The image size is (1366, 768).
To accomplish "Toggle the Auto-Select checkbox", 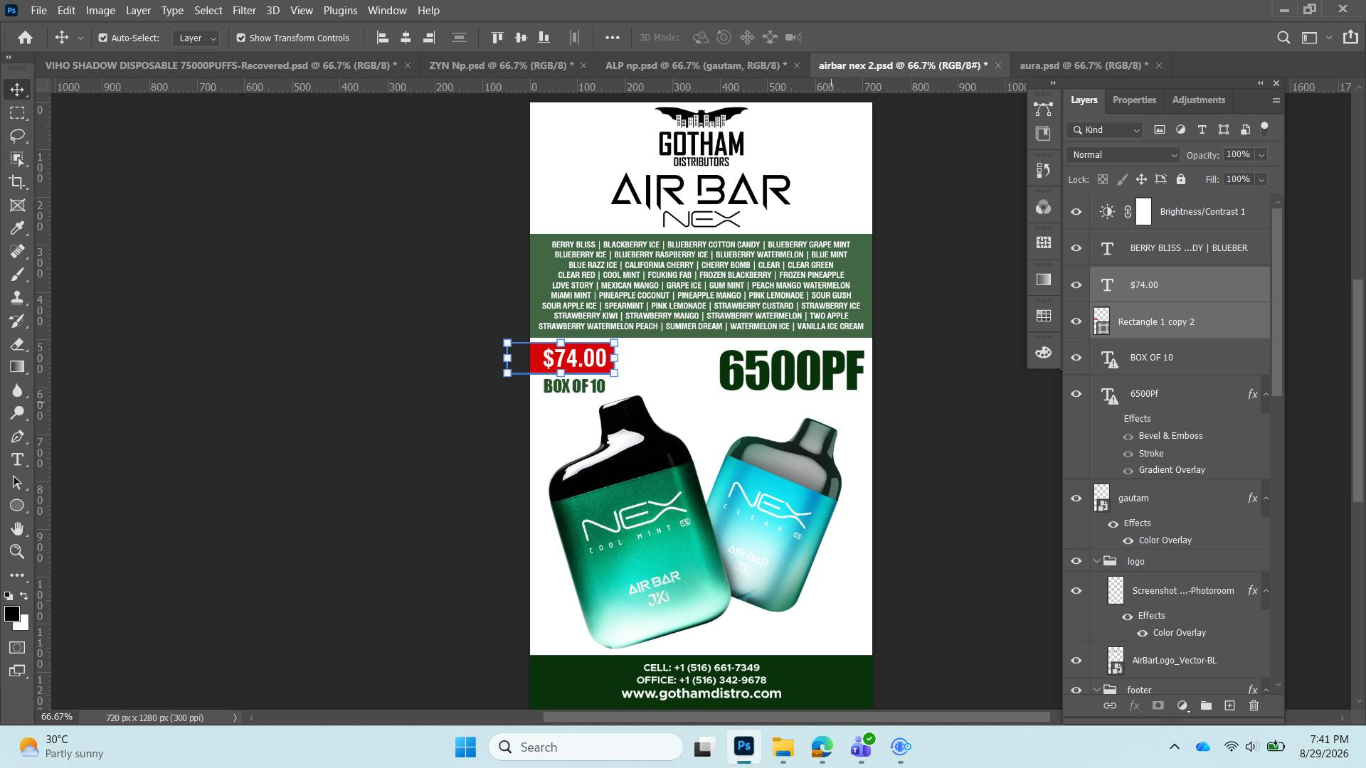I will click(103, 38).
